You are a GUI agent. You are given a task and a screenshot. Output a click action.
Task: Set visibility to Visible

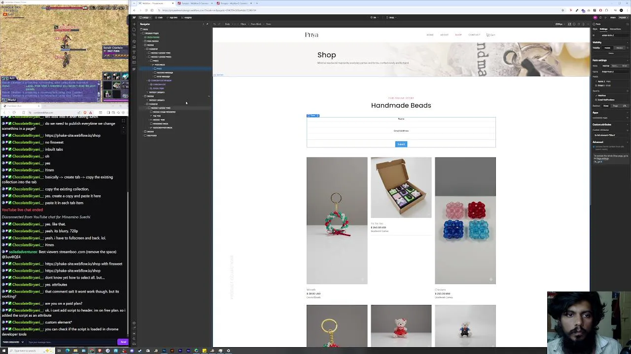pyautogui.click(x=608, y=48)
